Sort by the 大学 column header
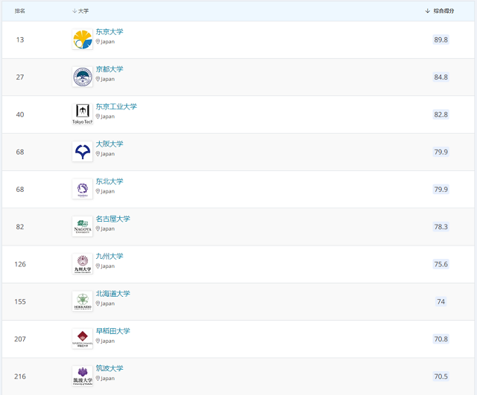 pos(80,11)
